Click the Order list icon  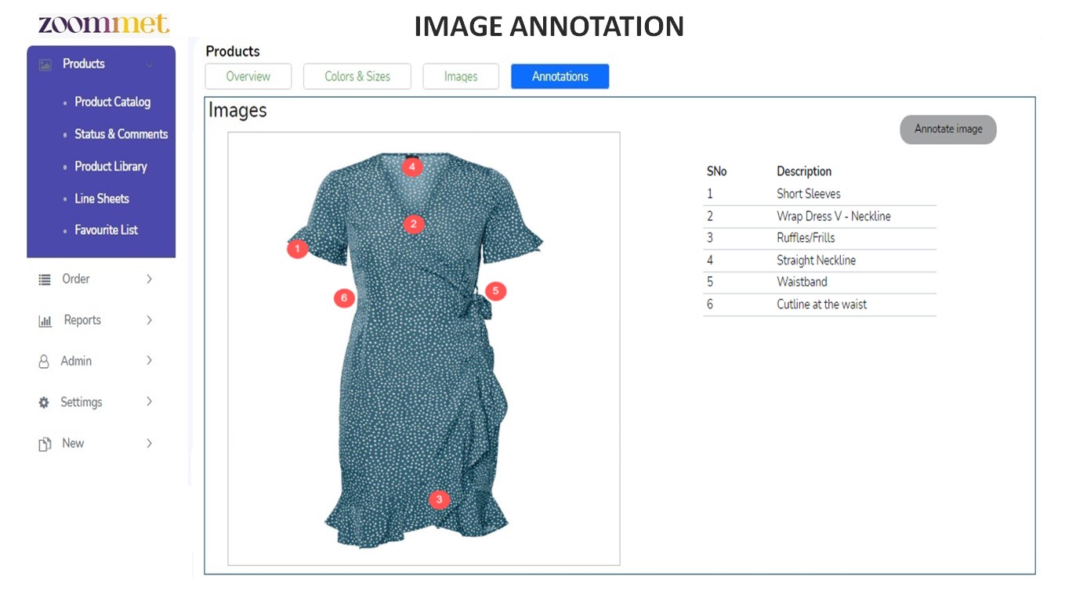[45, 279]
